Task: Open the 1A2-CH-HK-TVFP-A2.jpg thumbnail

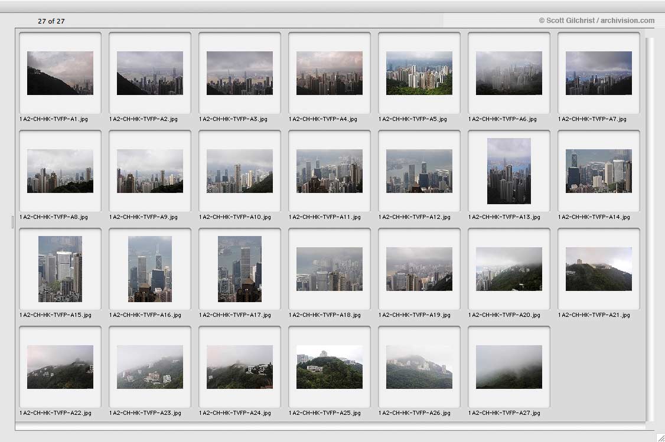Action: [149, 73]
